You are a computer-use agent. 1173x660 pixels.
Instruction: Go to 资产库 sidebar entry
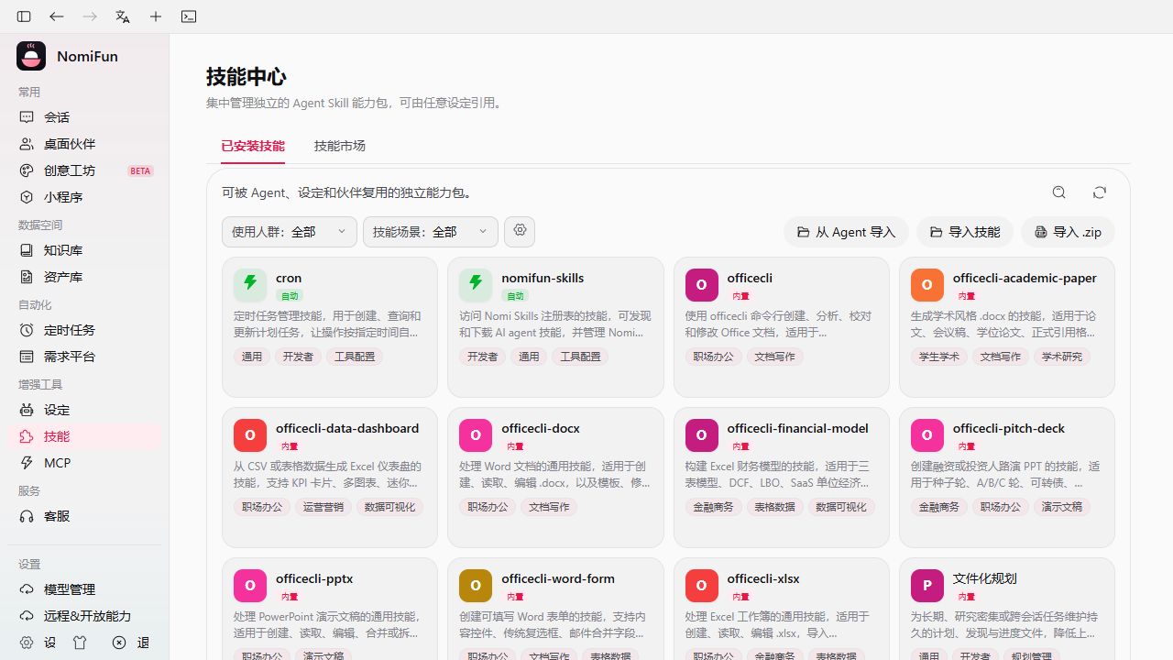pyautogui.click(x=84, y=277)
